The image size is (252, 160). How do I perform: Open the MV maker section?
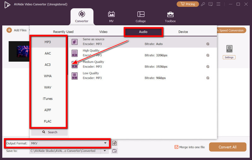point(111,17)
